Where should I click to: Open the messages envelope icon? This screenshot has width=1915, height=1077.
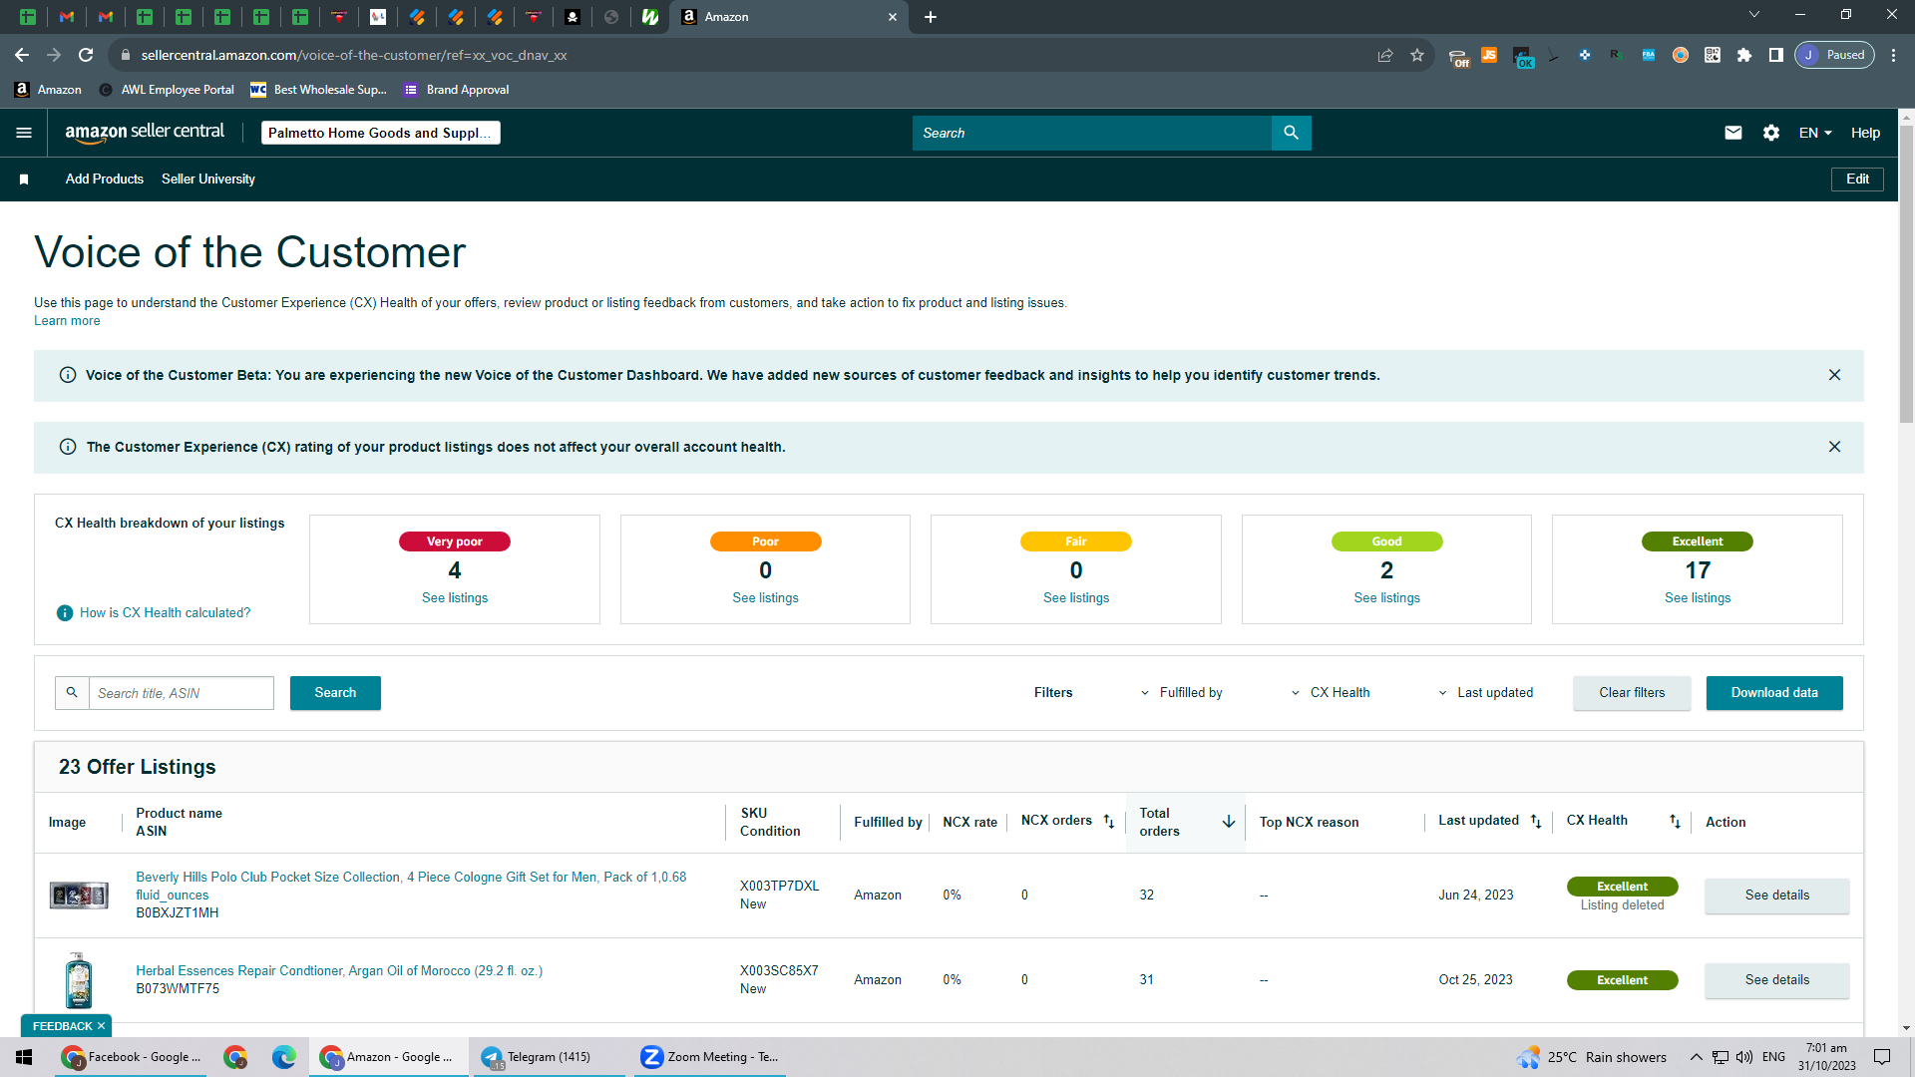pos(1733,133)
